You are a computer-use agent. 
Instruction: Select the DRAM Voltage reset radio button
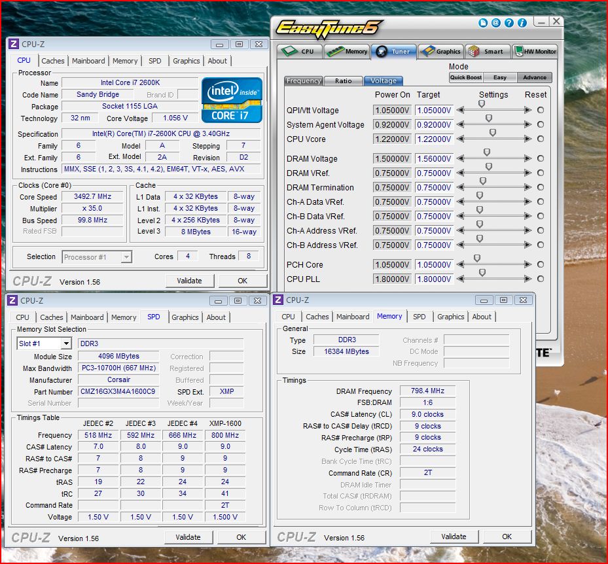click(x=541, y=158)
